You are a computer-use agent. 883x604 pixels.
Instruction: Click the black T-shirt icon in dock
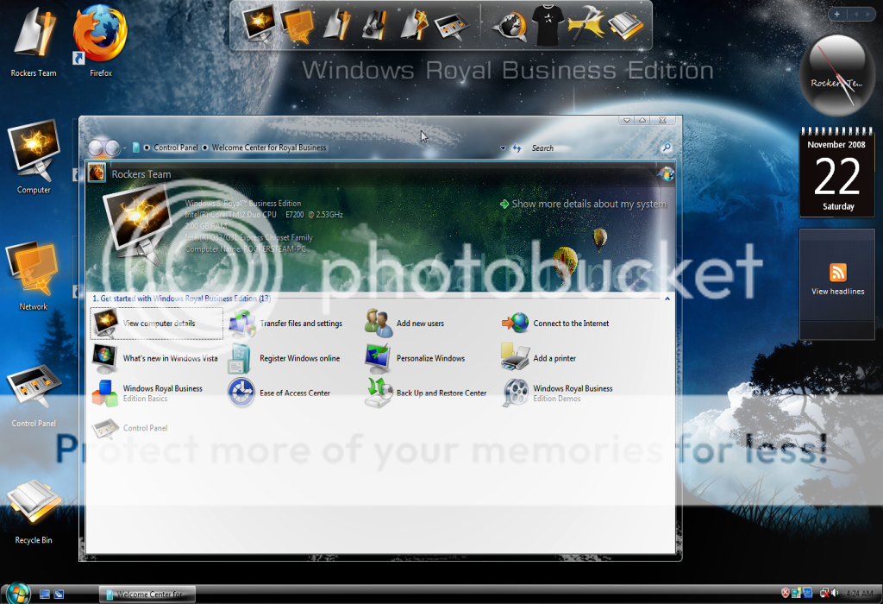[x=549, y=25]
